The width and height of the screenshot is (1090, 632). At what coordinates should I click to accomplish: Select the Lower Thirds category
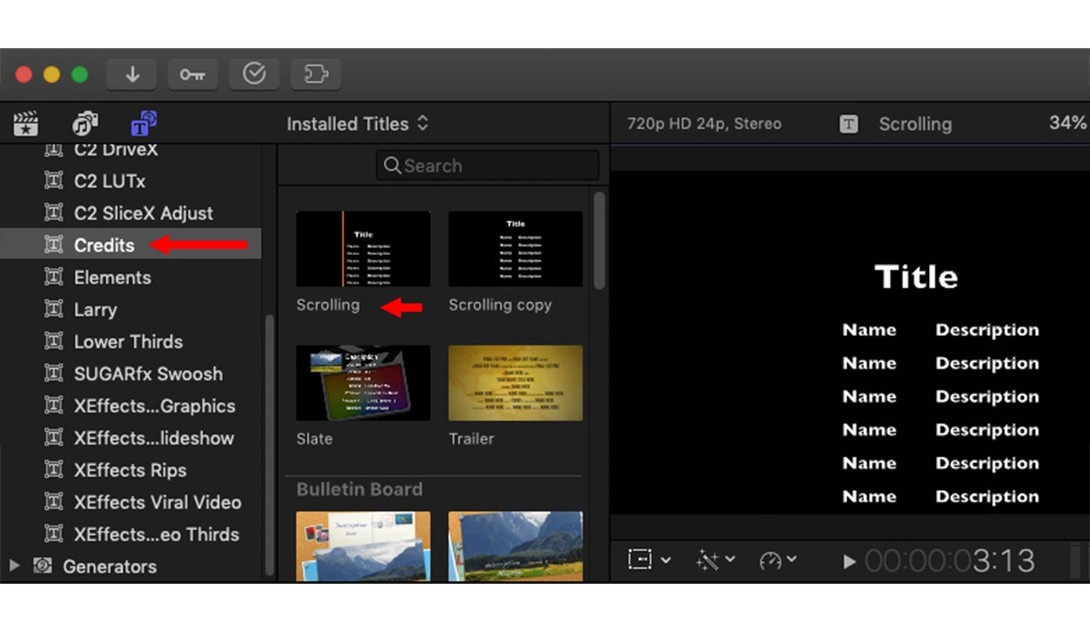click(128, 342)
